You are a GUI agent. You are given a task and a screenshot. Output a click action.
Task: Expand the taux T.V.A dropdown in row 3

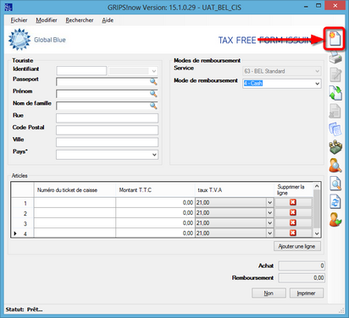tap(270, 222)
